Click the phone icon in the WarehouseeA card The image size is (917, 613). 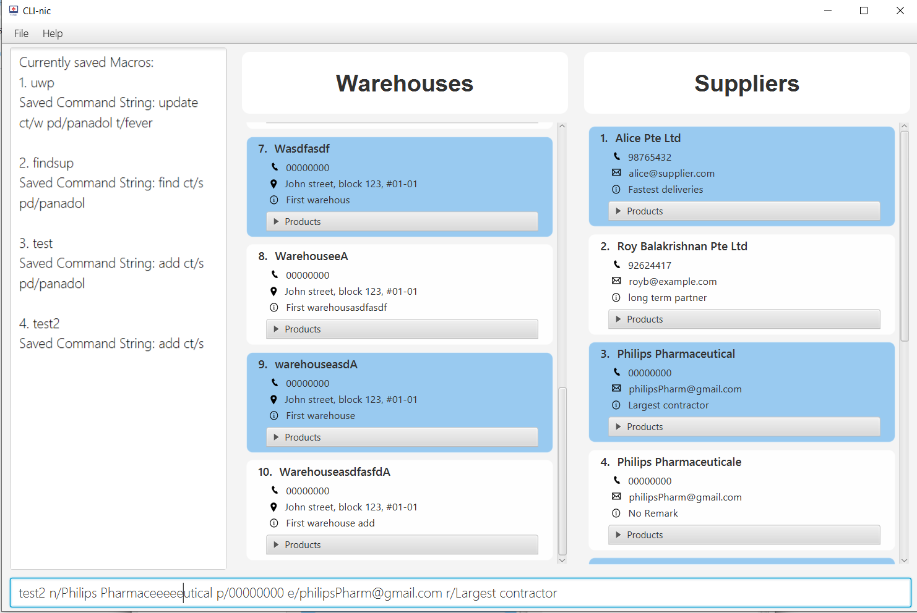(x=275, y=274)
